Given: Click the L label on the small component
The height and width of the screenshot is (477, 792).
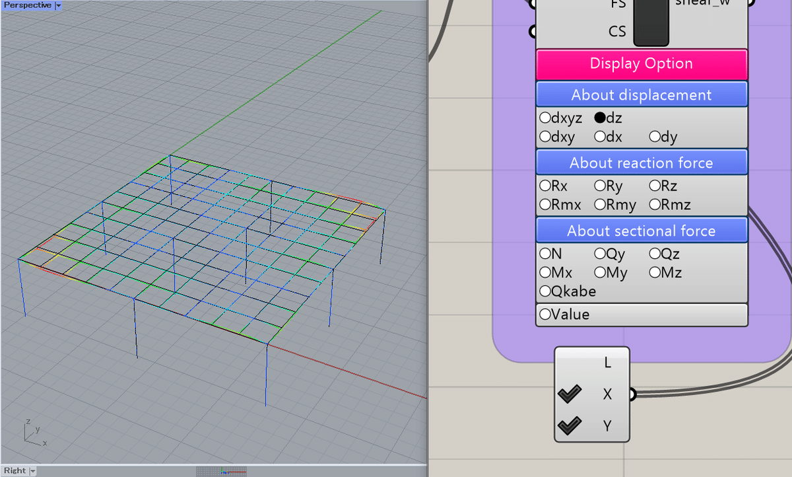Looking at the screenshot, I should pyautogui.click(x=608, y=363).
